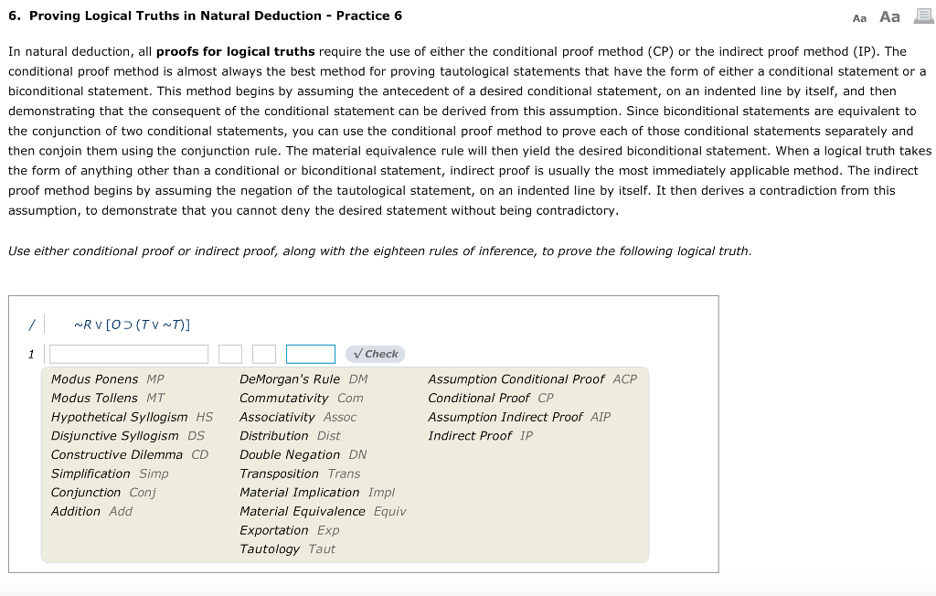Click the small Aa icon to decrease text size
Viewport: 936px width, 596px height.
pyautogui.click(x=857, y=16)
